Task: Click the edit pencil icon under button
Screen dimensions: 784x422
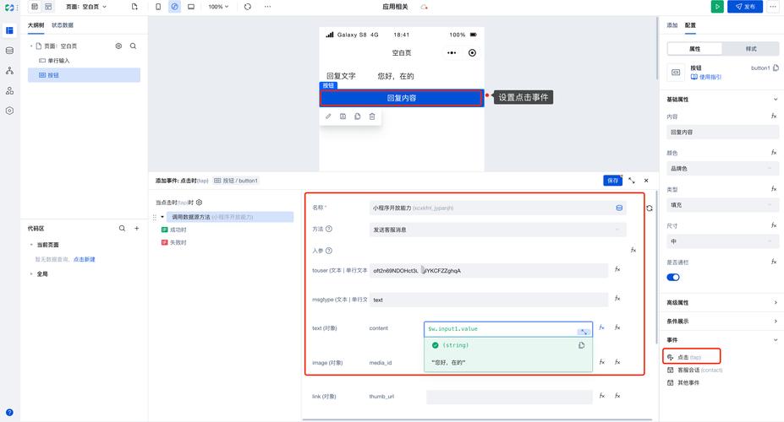Action: click(328, 116)
